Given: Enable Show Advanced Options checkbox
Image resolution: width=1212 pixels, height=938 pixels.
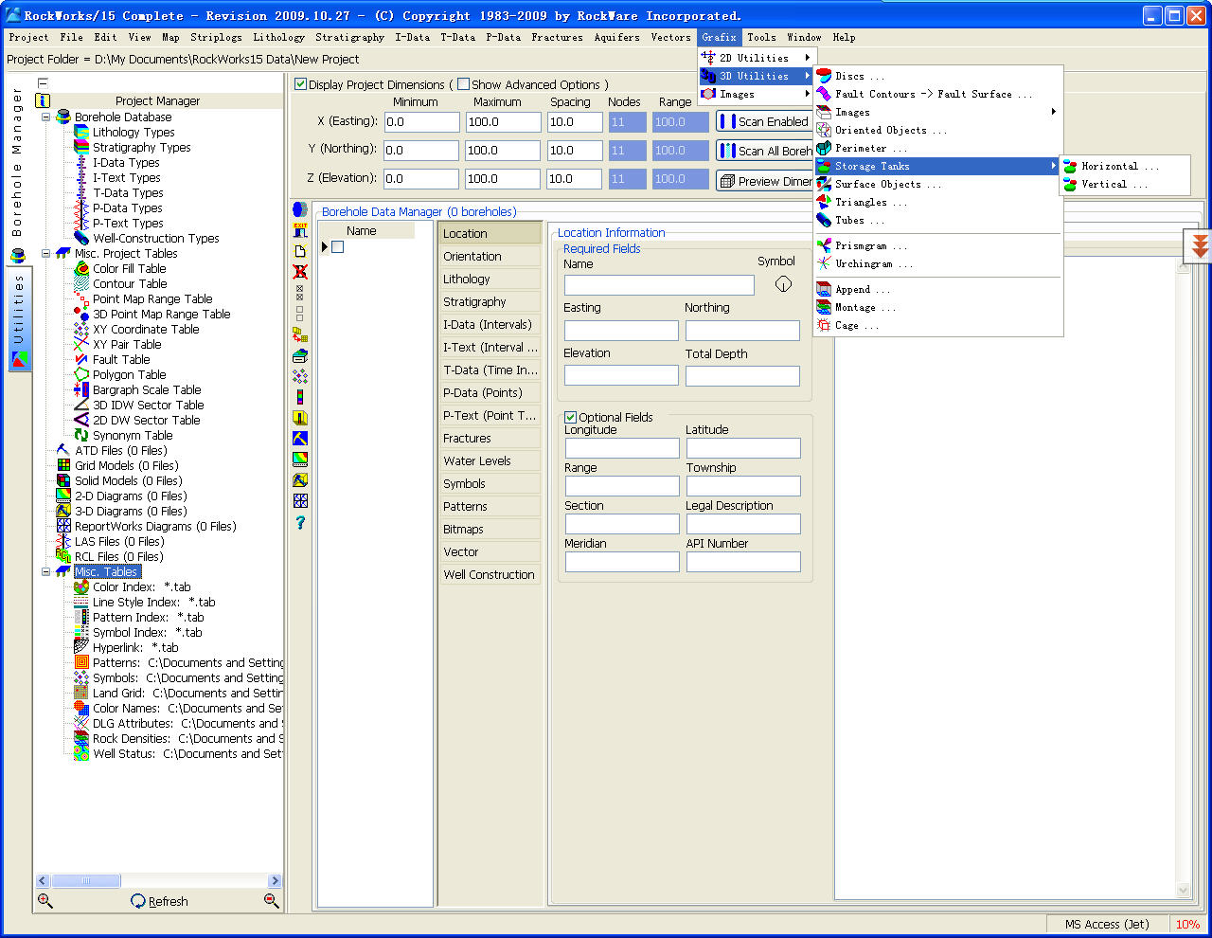Looking at the screenshot, I should (463, 84).
